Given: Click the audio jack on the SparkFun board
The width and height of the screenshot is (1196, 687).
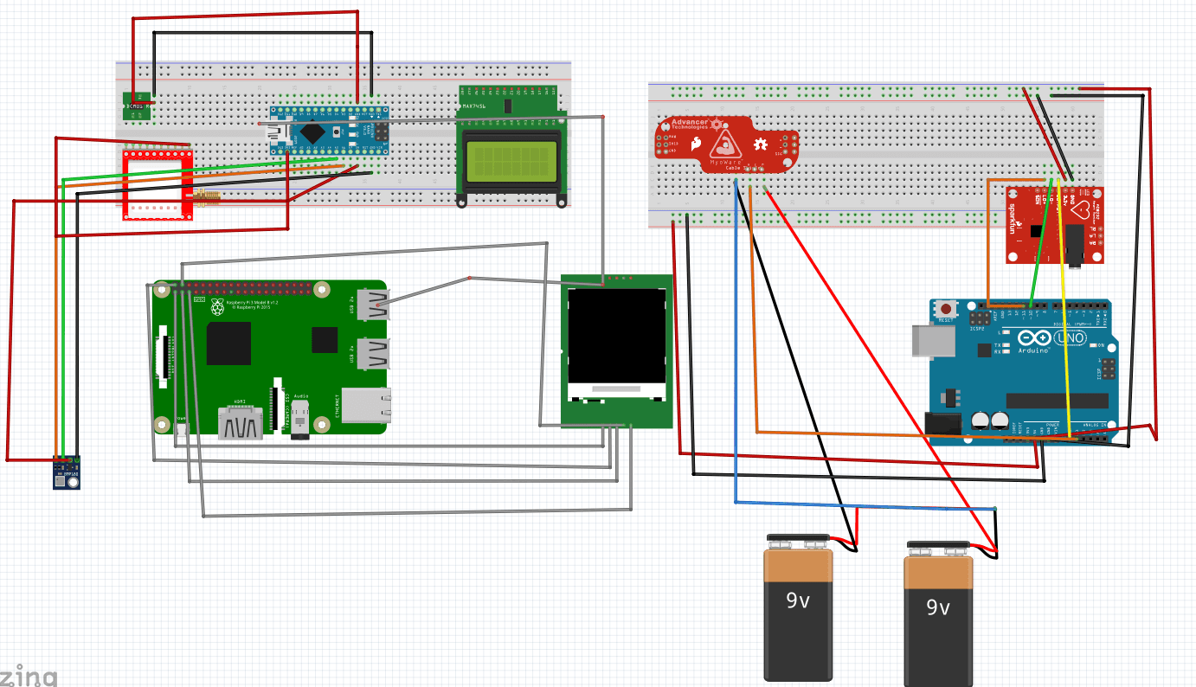Looking at the screenshot, I should tap(1076, 245).
